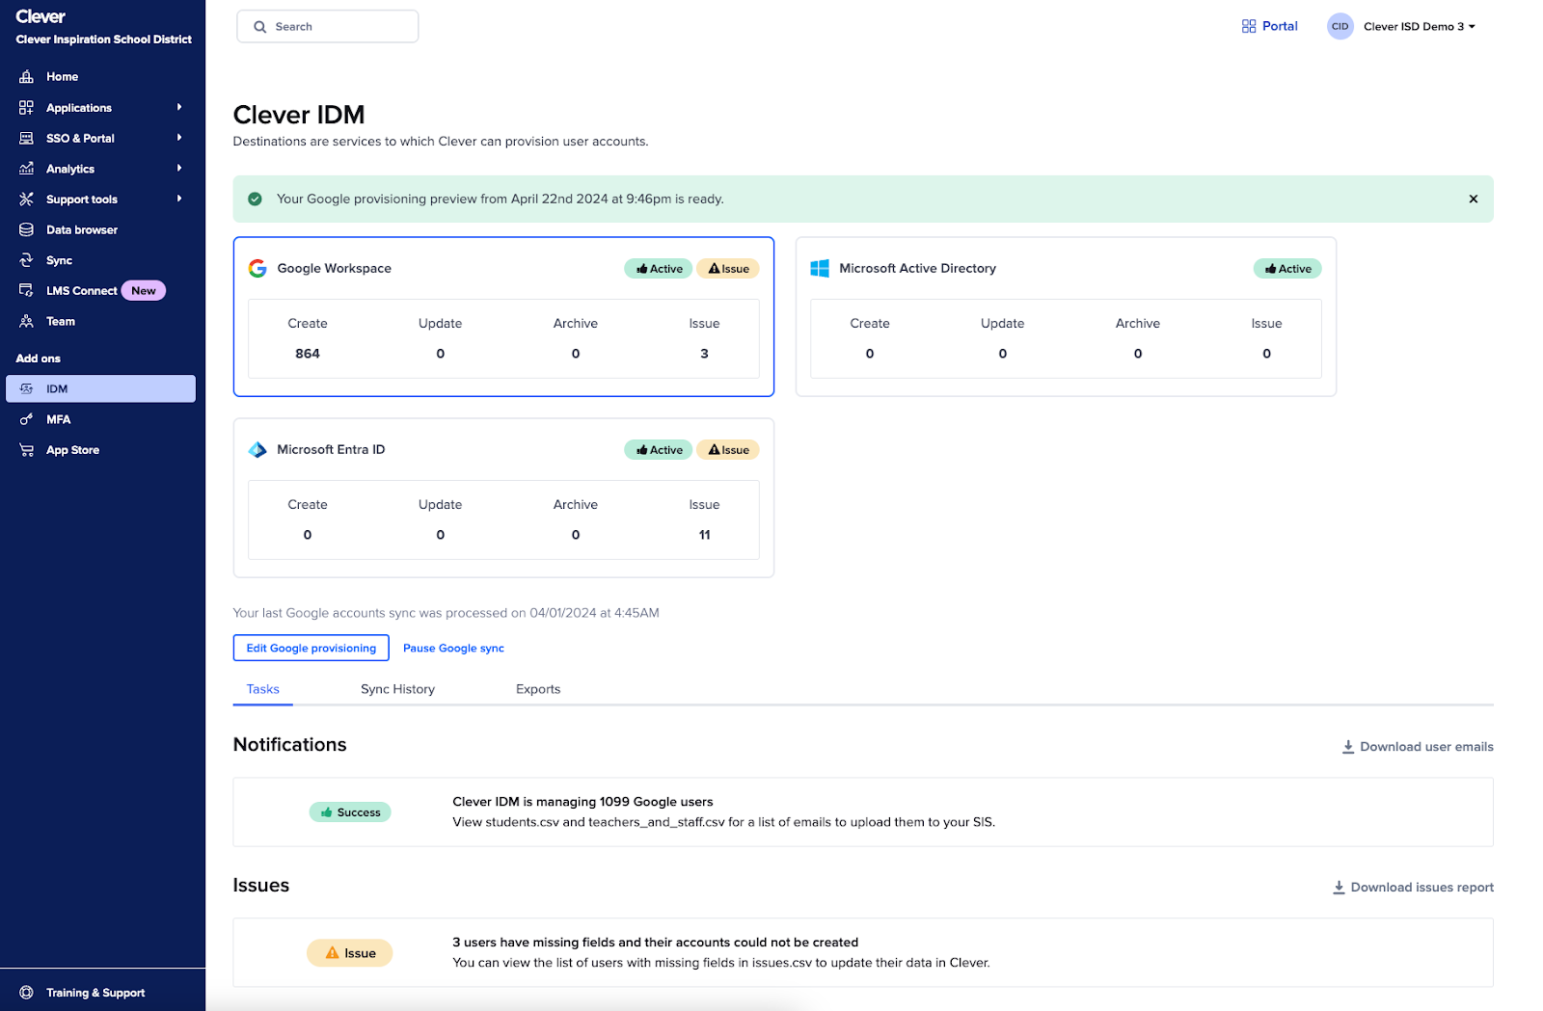Open the MFA add-on key icon
Image resolution: width=1543 pixels, height=1011 pixels.
(x=27, y=420)
